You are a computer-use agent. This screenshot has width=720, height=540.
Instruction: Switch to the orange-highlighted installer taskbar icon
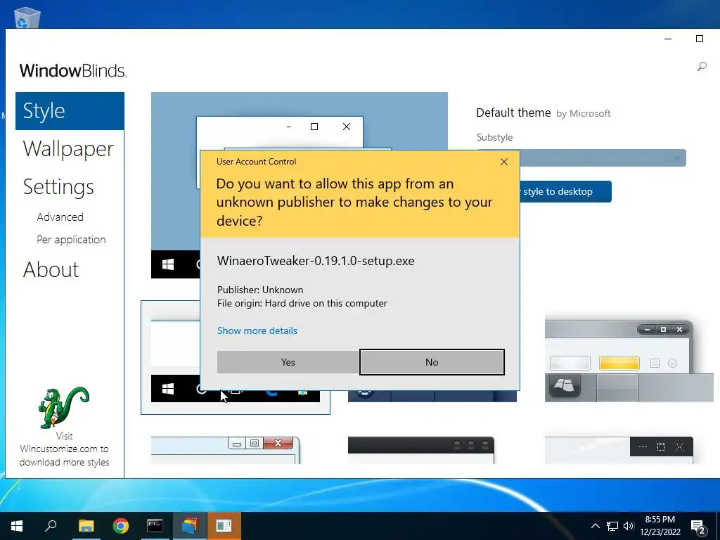point(224,526)
